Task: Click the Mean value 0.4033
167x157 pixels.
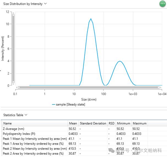Action: (73, 134)
